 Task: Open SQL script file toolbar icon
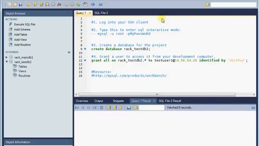(x=15, y=4)
